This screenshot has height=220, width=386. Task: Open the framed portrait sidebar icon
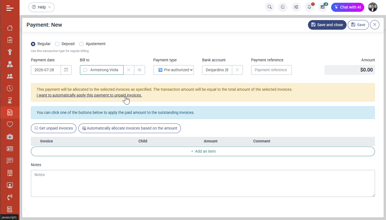pos(10,185)
